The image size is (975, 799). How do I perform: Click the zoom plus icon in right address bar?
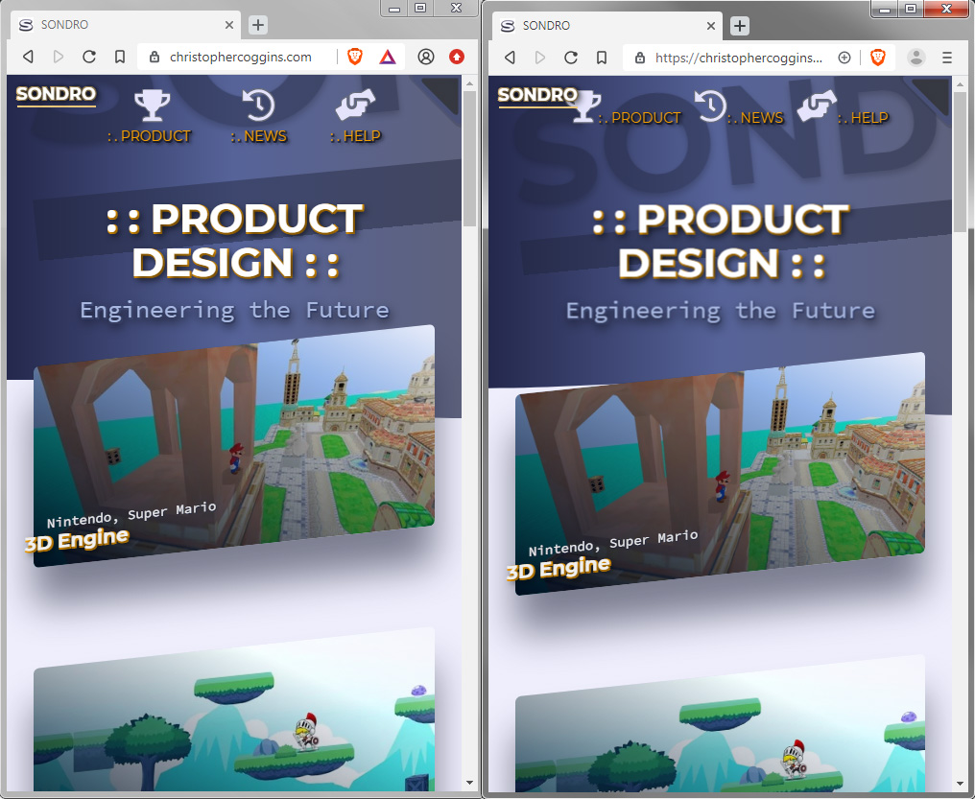[x=844, y=58]
